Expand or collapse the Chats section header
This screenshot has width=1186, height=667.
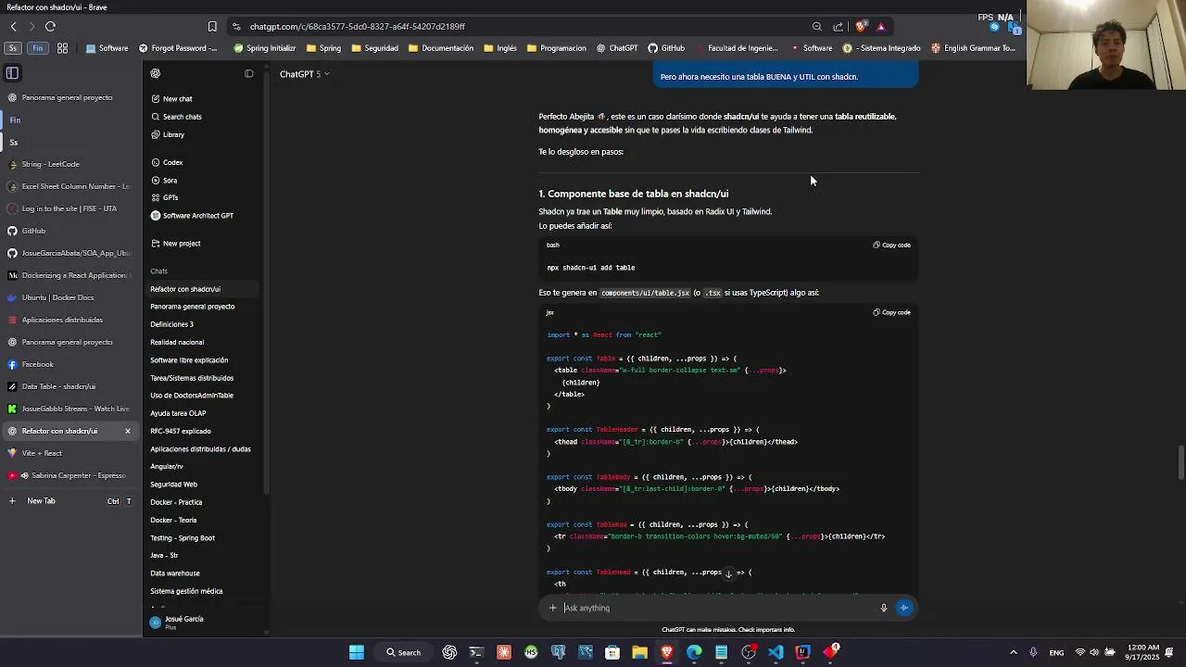pyautogui.click(x=158, y=271)
